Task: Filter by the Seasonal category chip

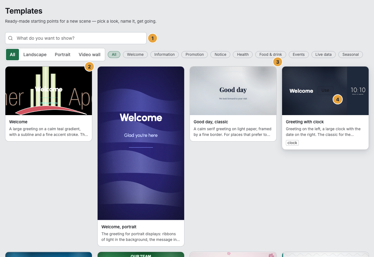Action: (350, 55)
